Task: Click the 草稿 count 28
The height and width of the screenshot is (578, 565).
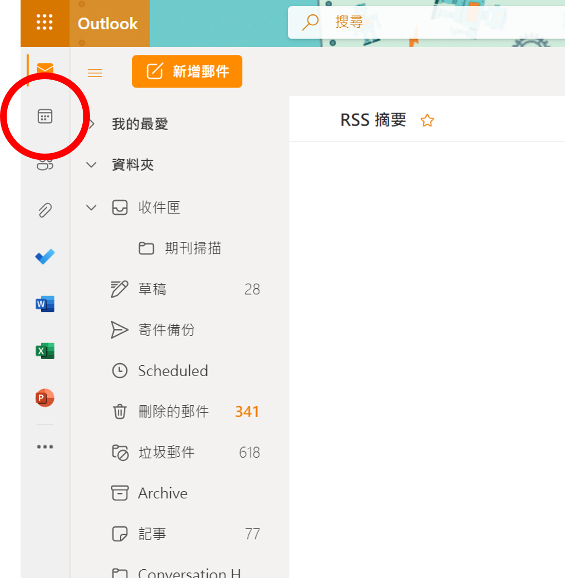Action: click(252, 289)
